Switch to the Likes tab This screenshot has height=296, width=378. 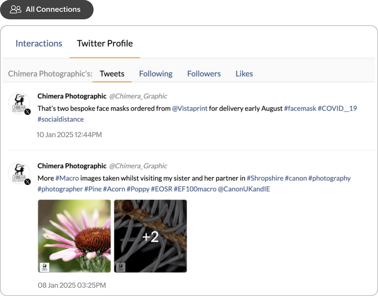[244, 74]
